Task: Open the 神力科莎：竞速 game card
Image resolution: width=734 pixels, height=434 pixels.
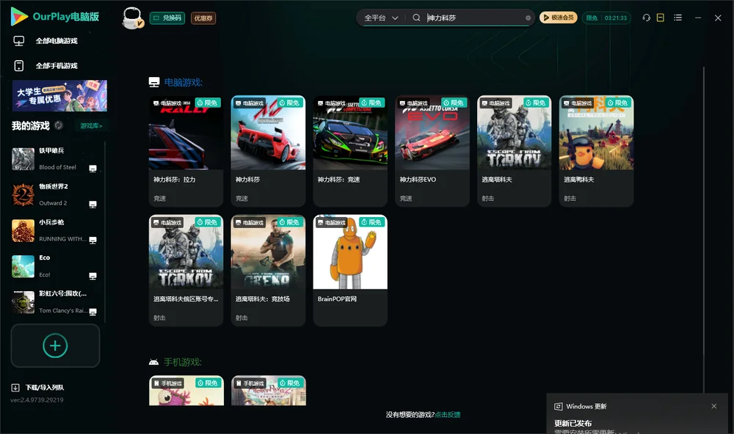Action: coord(350,151)
